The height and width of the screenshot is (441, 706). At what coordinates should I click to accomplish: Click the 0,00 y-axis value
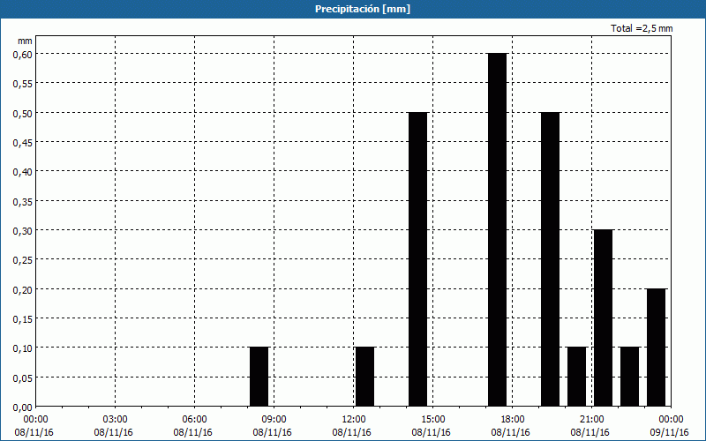pyautogui.click(x=23, y=407)
